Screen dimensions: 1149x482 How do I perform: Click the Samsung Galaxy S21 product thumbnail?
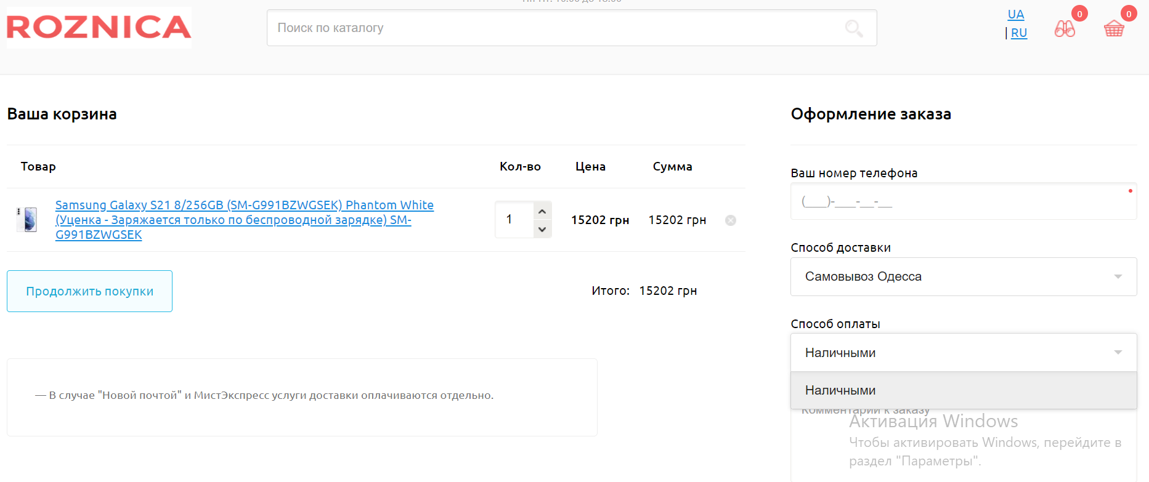click(27, 220)
